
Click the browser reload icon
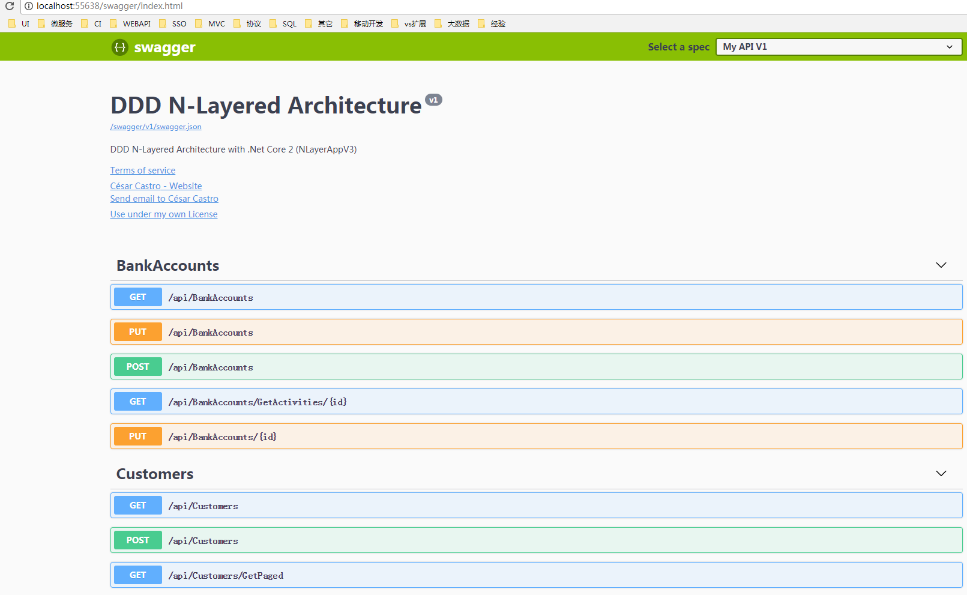coord(10,6)
